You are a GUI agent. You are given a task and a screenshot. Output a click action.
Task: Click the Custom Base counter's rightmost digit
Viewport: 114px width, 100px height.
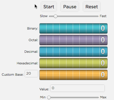tap(103, 75)
